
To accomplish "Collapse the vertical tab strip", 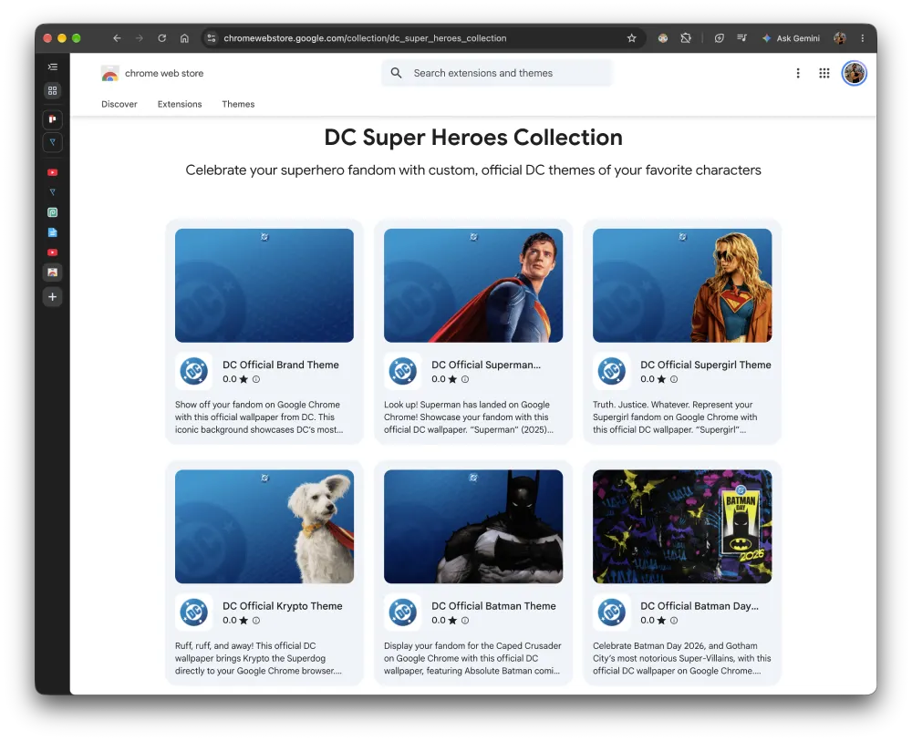I will 52,67.
